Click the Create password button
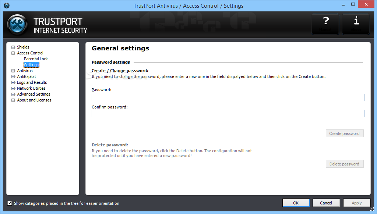The image size is (377, 214). click(345, 133)
